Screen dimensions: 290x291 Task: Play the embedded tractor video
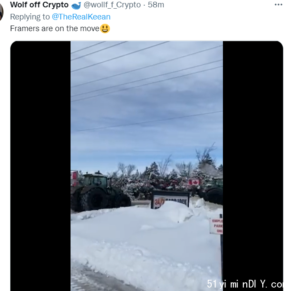coord(147,166)
